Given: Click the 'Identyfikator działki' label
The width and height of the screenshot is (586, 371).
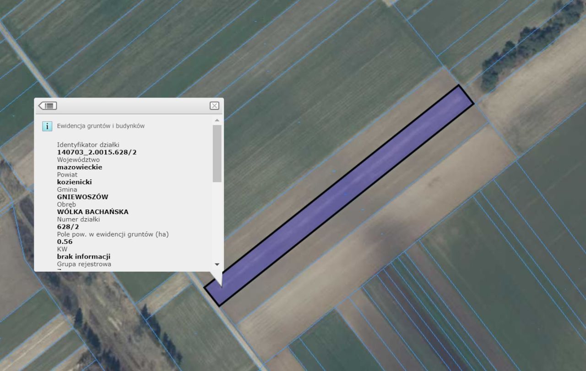Looking at the screenshot, I should pyautogui.click(x=88, y=145).
